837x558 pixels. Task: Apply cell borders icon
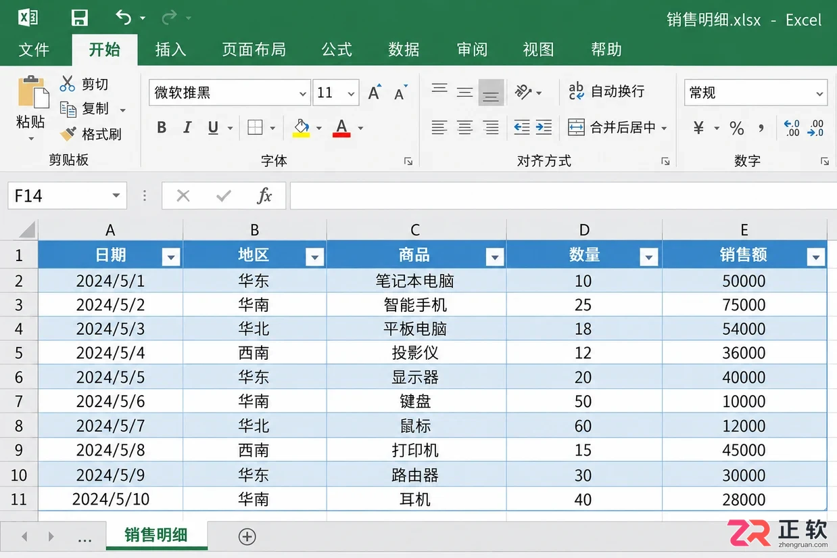tap(255, 128)
